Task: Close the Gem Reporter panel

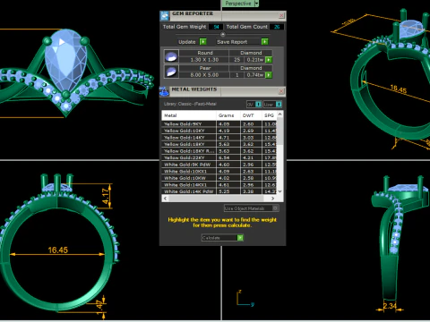Action: click(x=281, y=15)
